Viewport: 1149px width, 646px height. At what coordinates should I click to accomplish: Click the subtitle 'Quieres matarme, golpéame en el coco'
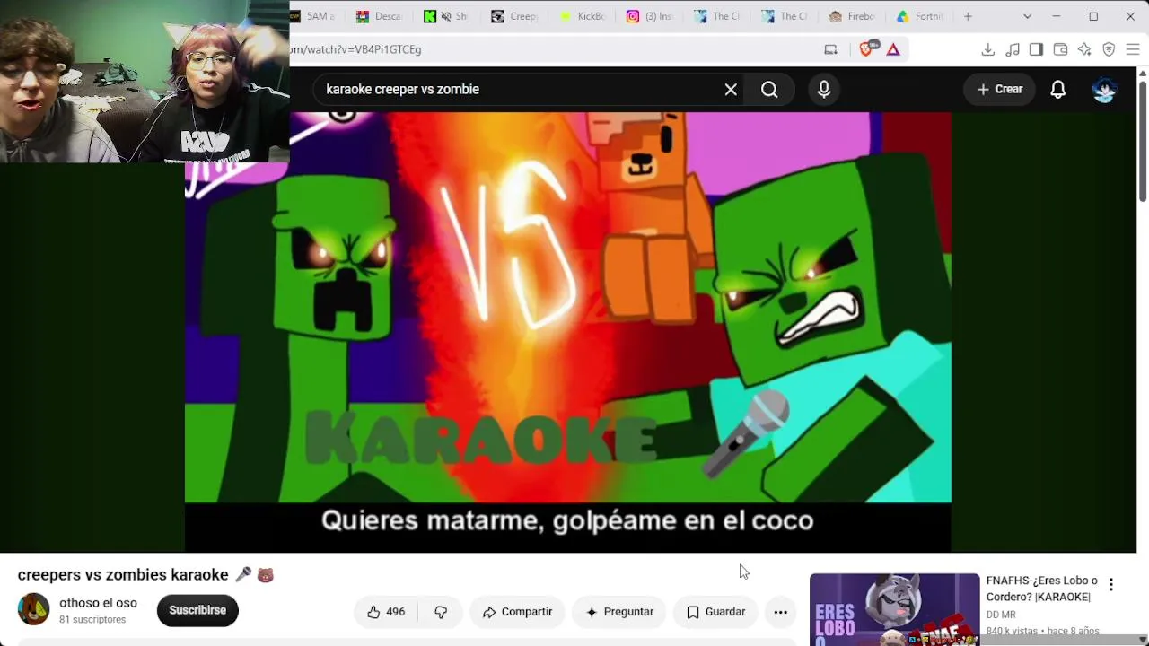click(567, 520)
